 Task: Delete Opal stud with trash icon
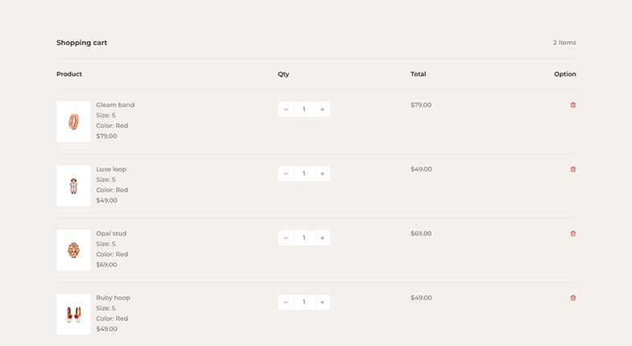click(572, 233)
